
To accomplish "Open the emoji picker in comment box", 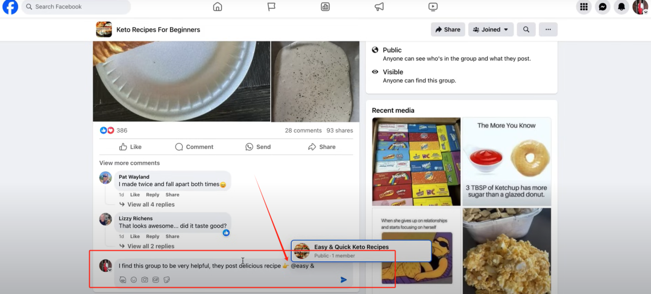I will tap(134, 280).
